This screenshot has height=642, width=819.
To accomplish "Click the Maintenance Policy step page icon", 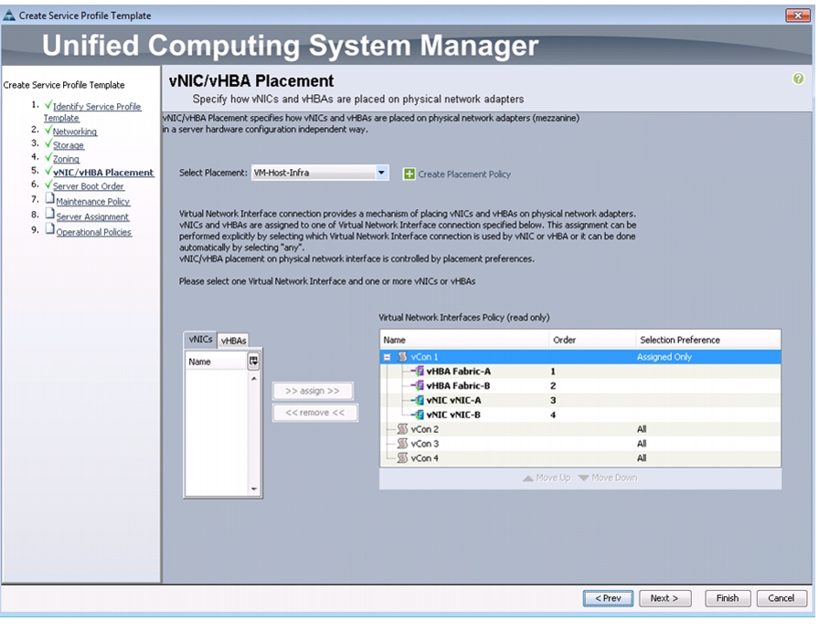I will point(49,198).
